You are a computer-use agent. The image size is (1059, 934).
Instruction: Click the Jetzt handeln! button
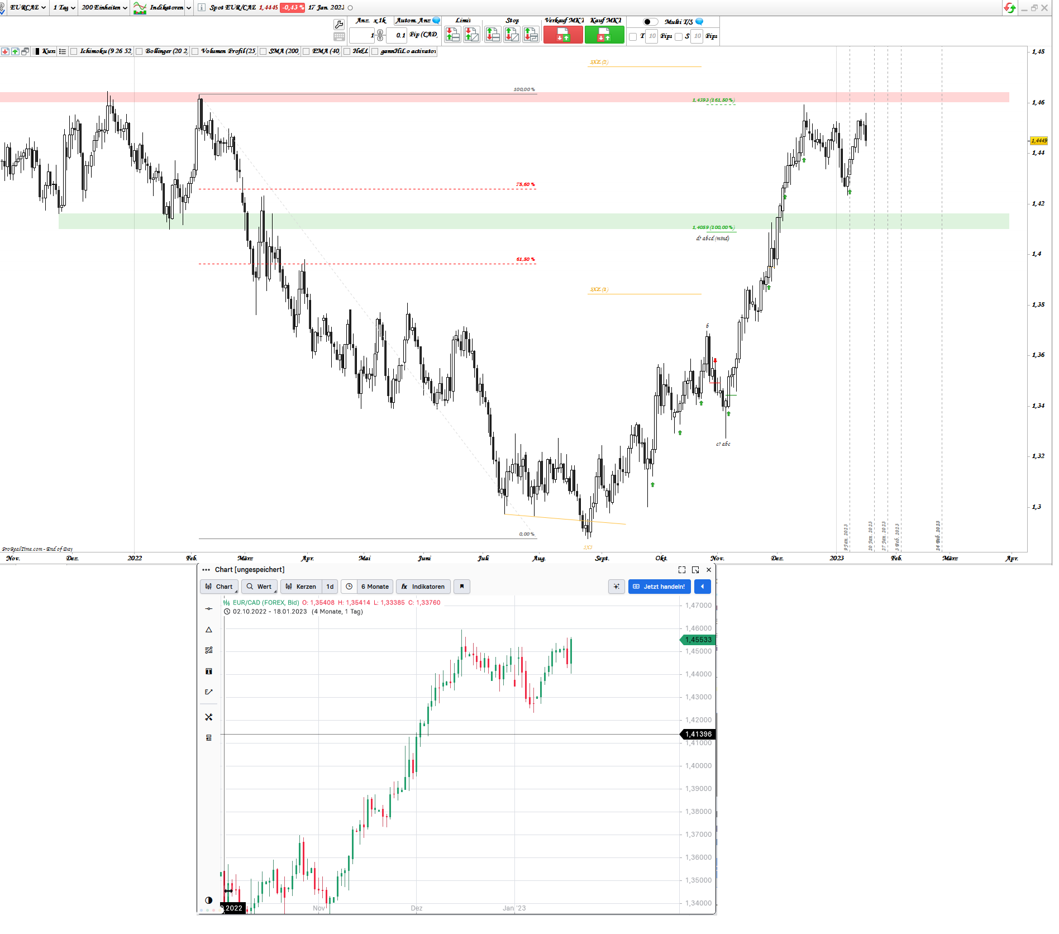[x=659, y=587]
